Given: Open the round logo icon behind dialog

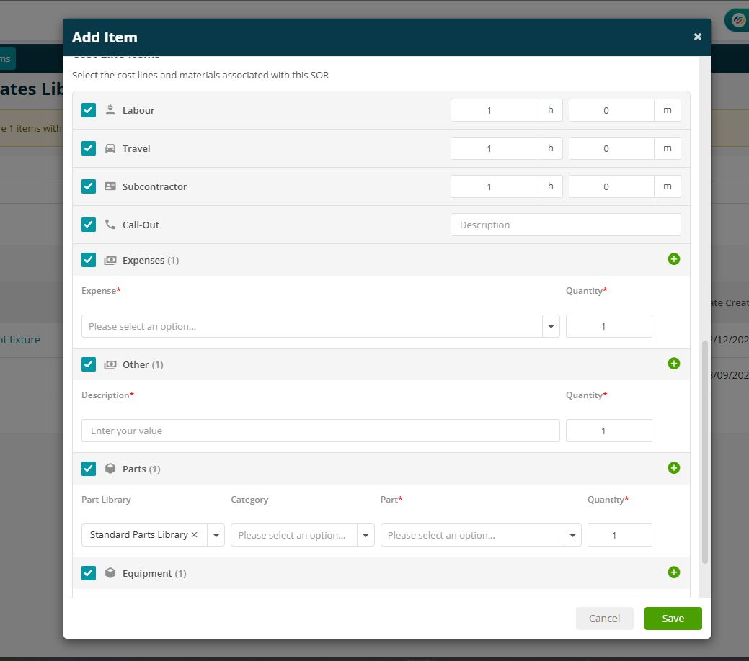Looking at the screenshot, I should click(737, 20).
